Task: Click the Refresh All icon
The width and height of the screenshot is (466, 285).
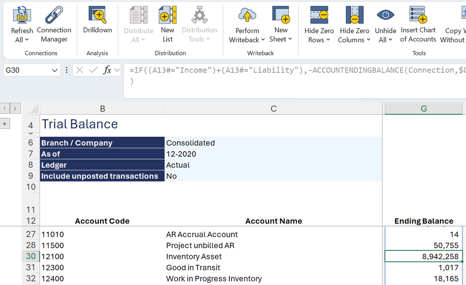Action: coord(22,15)
